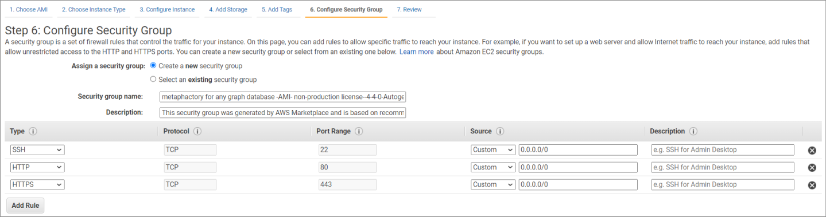Click the TCP protocol field of HTTPS rule
The height and width of the screenshot is (217, 826).
pyautogui.click(x=190, y=184)
